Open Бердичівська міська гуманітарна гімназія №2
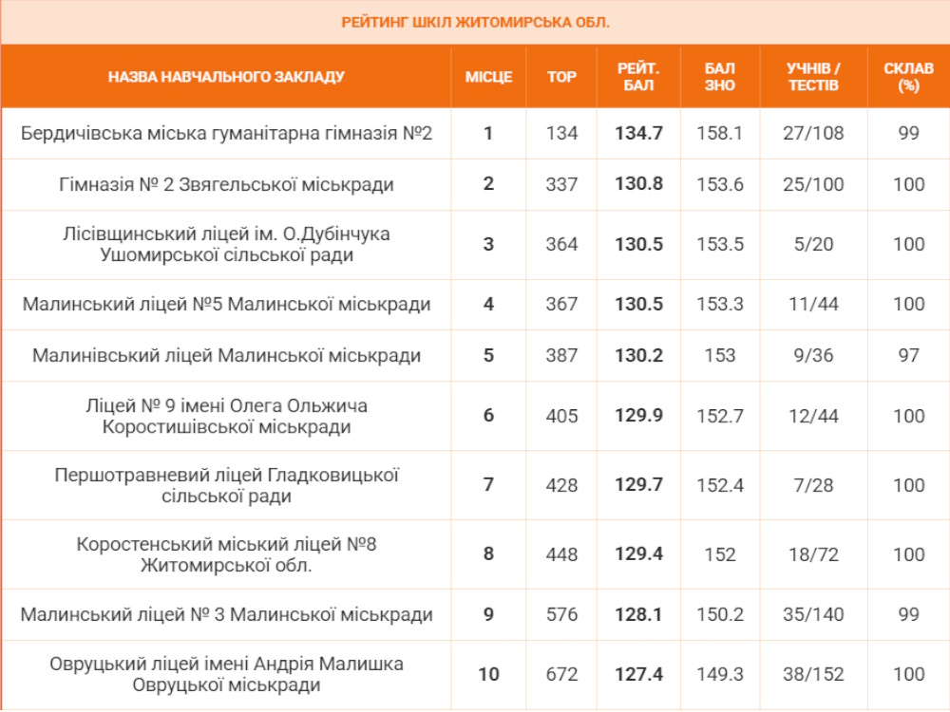Viewport: 950px width, 712px height. (x=226, y=133)
